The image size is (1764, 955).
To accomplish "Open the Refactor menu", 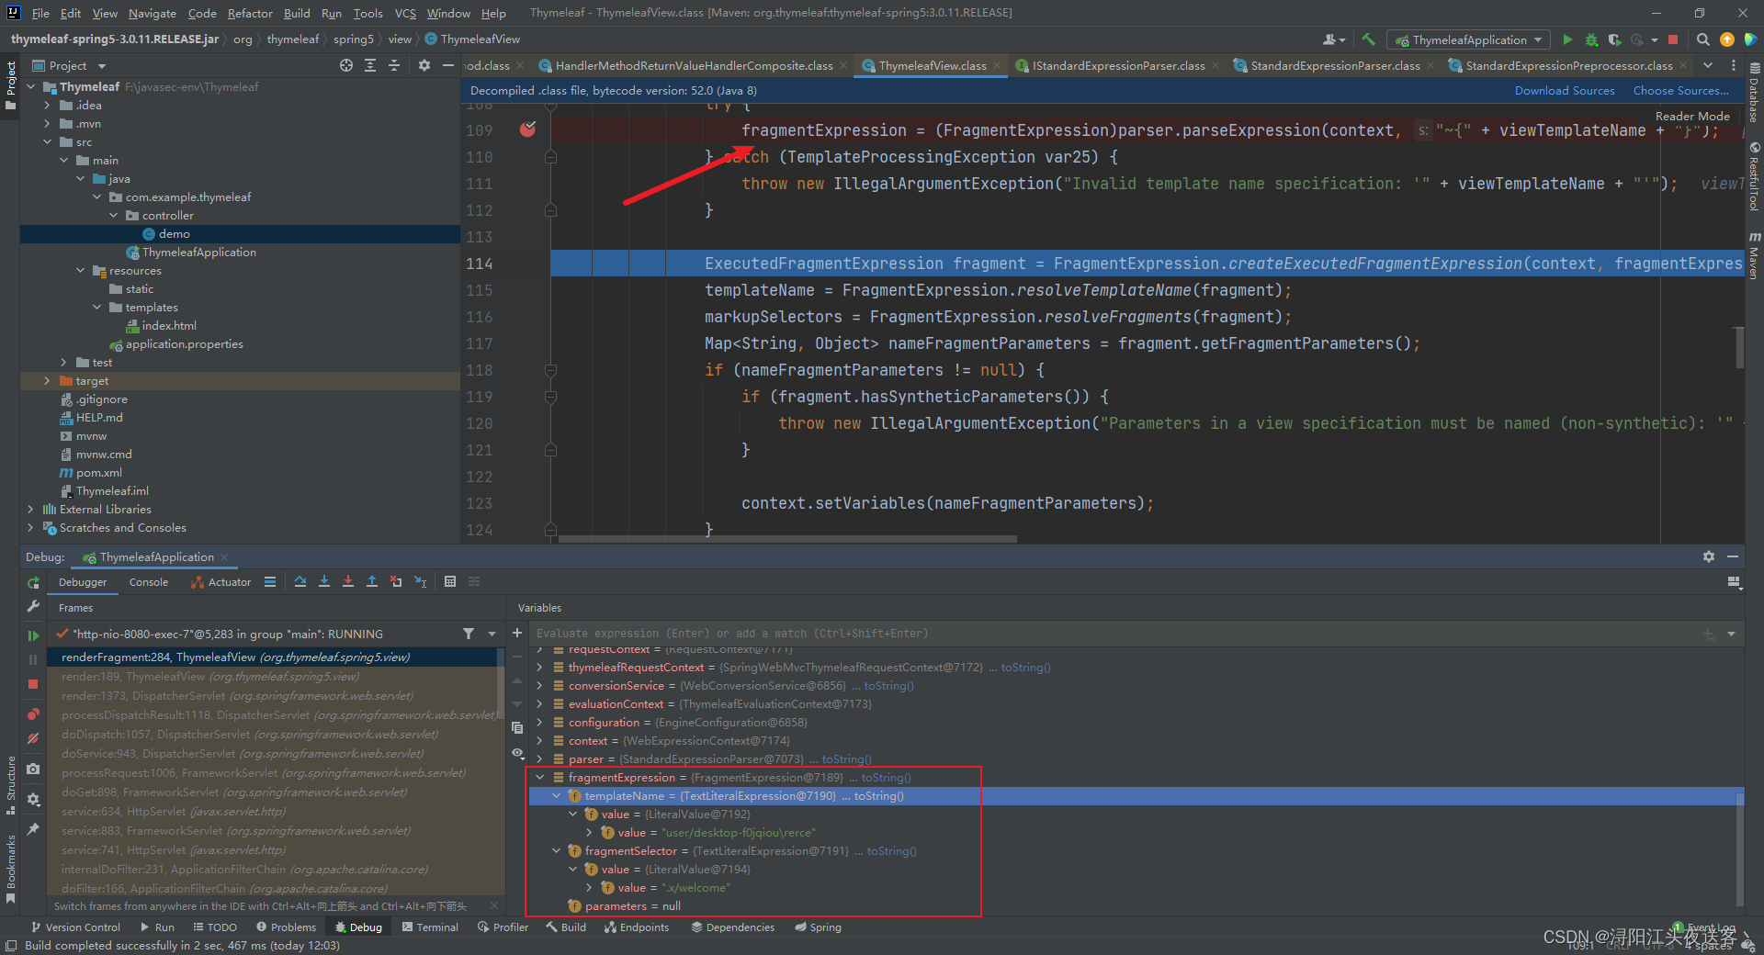I will click(250, 13).
